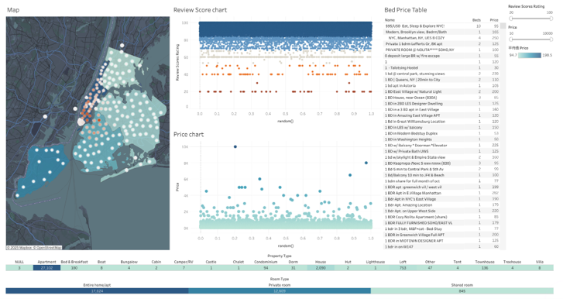Select the NULL property type cell
Image resolution: width=563 pixels, height=299 pixels.
pos(19,268)
